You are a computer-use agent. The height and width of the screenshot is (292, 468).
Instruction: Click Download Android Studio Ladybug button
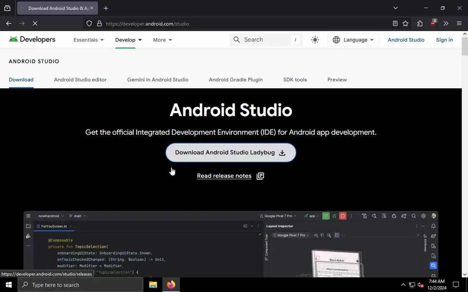[x=231, y=153]
